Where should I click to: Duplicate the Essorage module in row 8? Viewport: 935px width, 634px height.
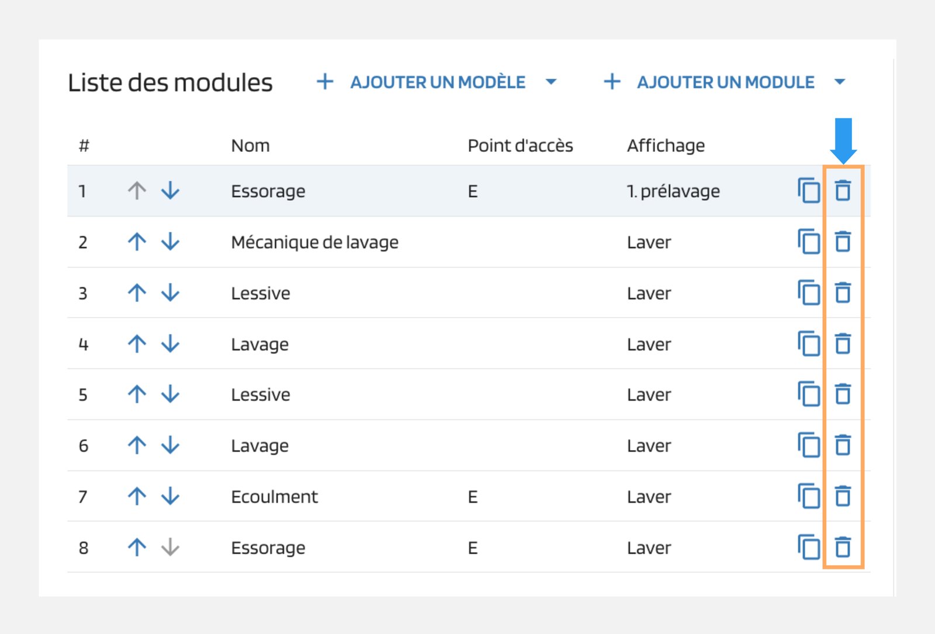pos(809,548)
